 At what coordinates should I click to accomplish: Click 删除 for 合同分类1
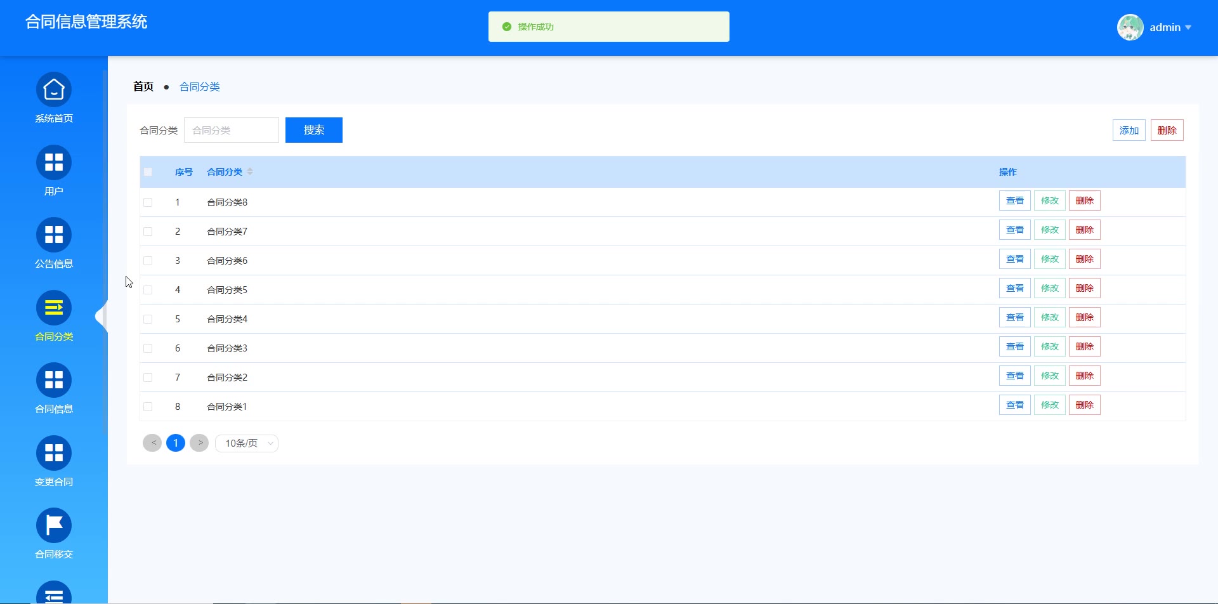[1085, 405]
